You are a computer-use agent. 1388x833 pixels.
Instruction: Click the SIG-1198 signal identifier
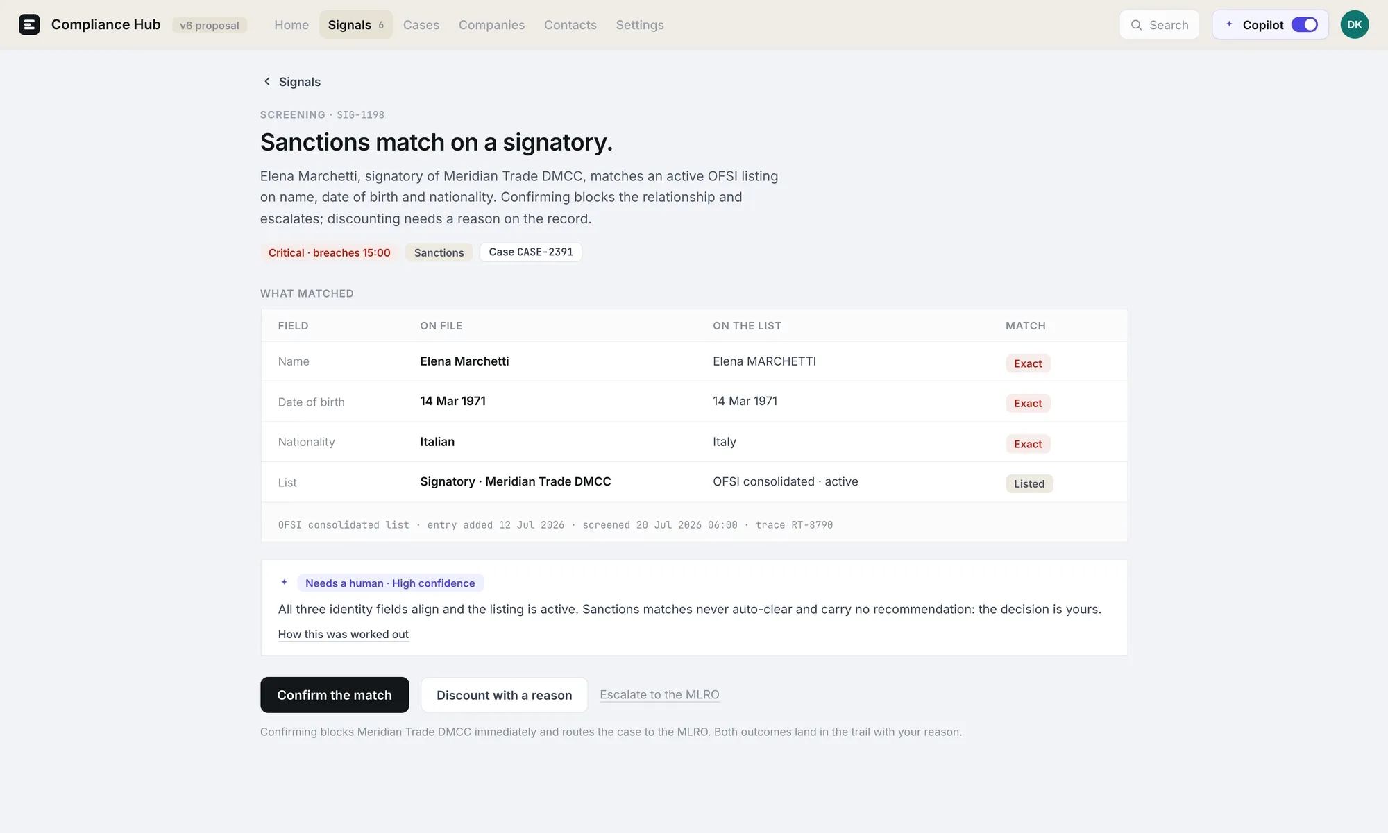click(x=360, y=115)
